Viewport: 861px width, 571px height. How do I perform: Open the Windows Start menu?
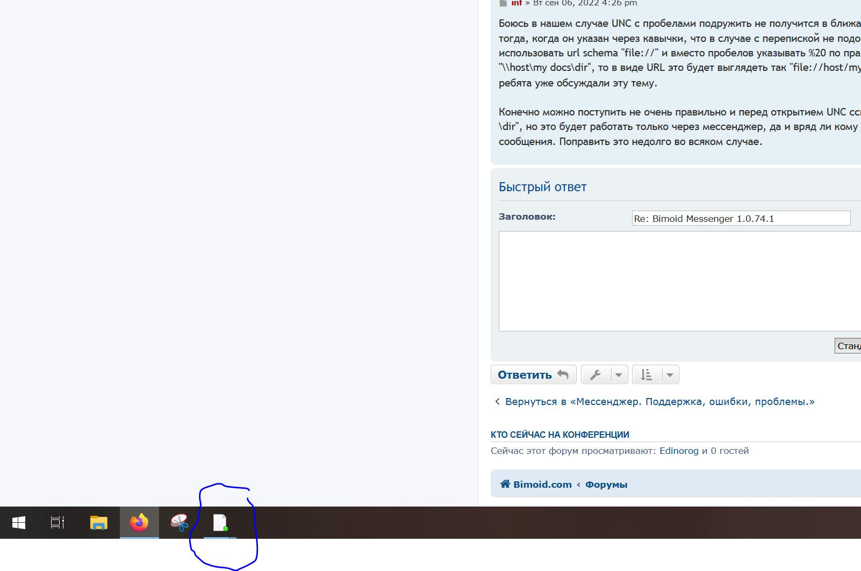pos(19,522)
